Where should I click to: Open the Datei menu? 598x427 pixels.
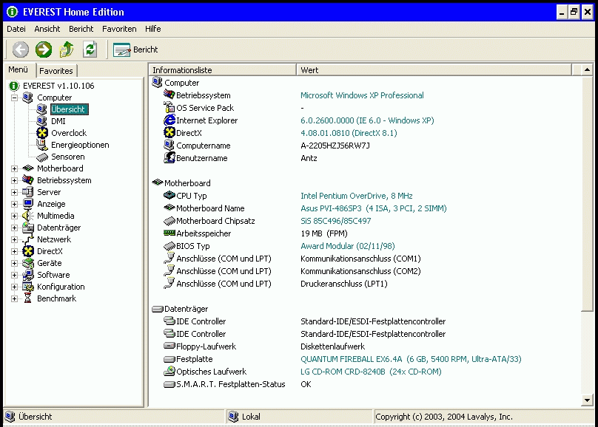(16, 29)
